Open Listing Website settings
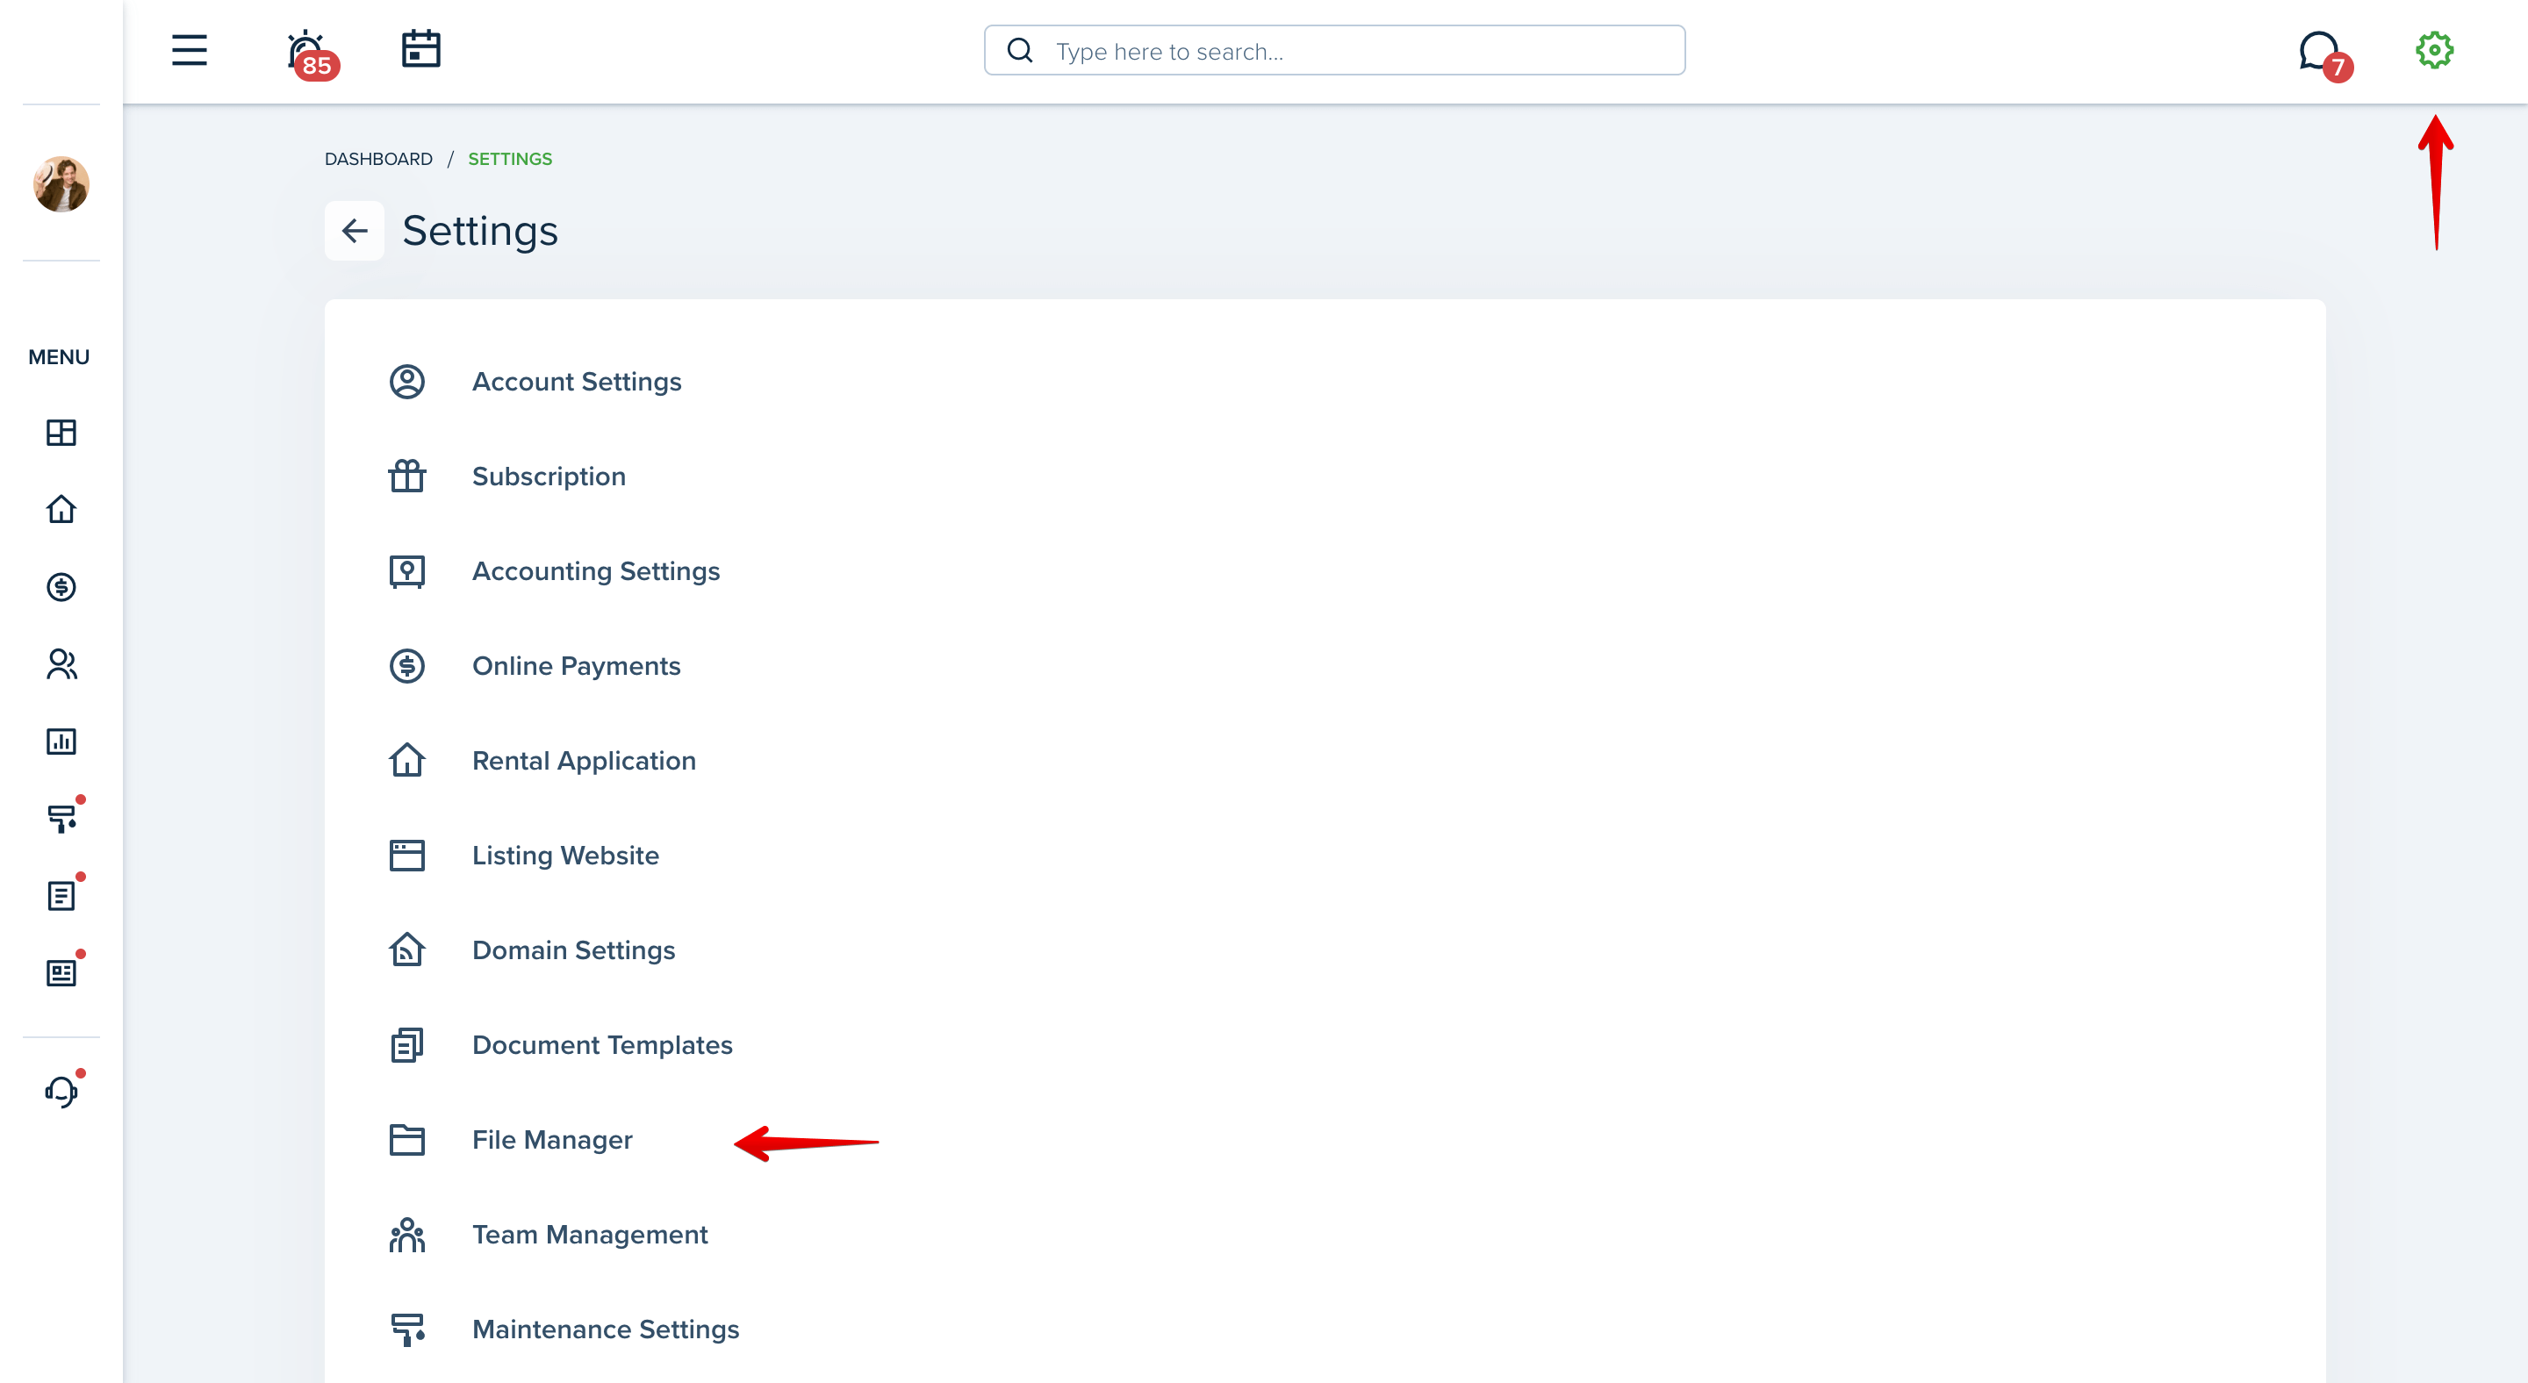This screenshot has height=1383, width=2528. click(565, 856)
